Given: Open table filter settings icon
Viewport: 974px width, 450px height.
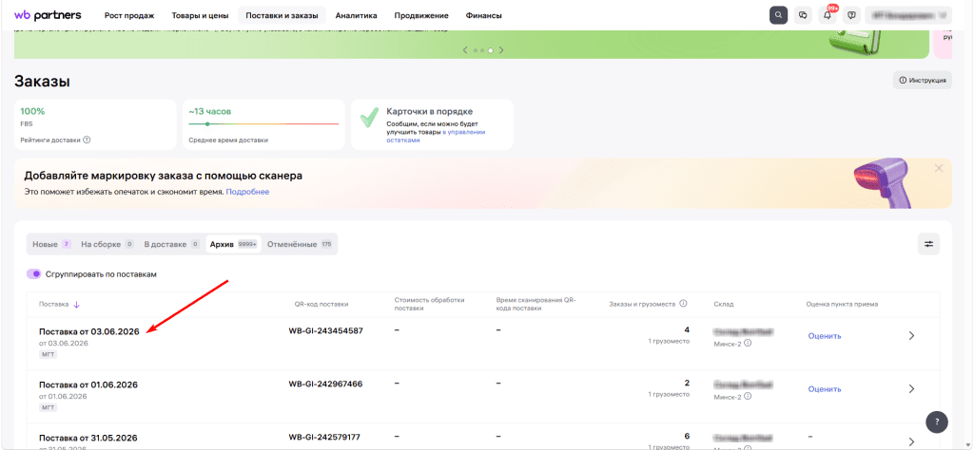Looking at the screenshot, I should coord(928,244).
